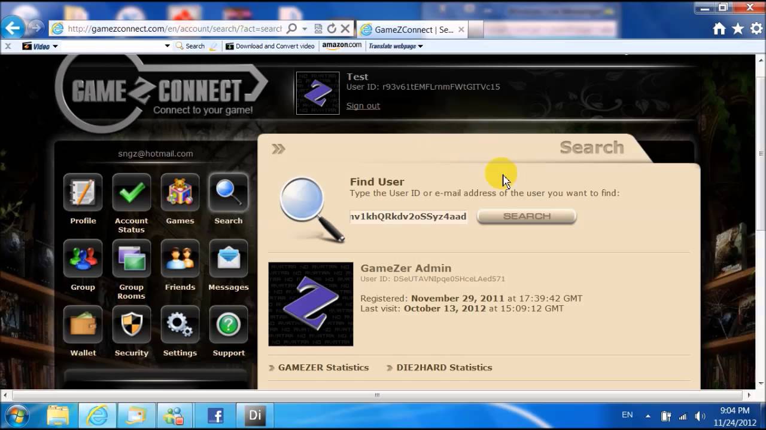Screen dimensions: 766x430
Task: Open the Di taskbar application
Action: pyautogui.click(x=254, y=415)
